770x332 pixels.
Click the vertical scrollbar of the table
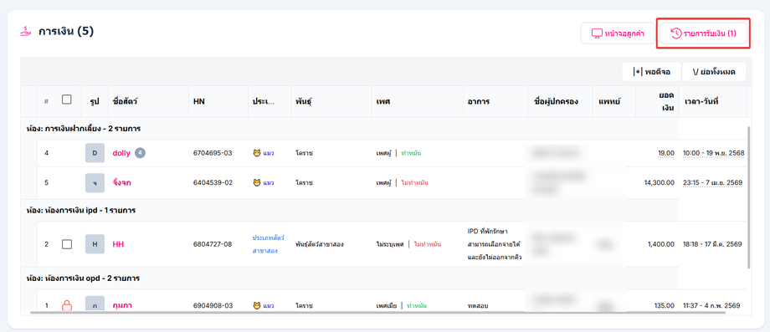point(748,197)
